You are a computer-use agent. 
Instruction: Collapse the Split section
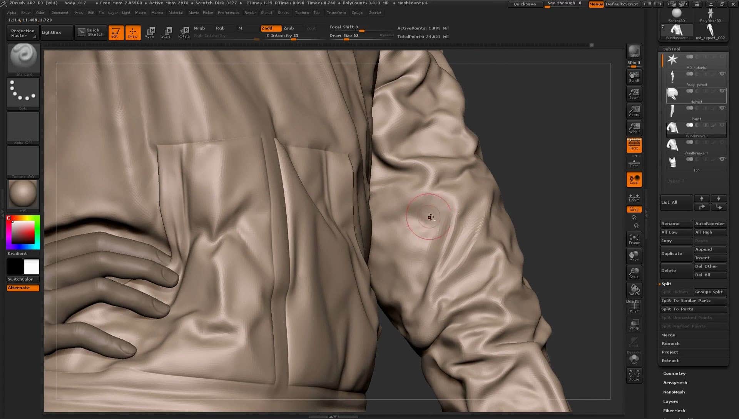coord(666,284)
